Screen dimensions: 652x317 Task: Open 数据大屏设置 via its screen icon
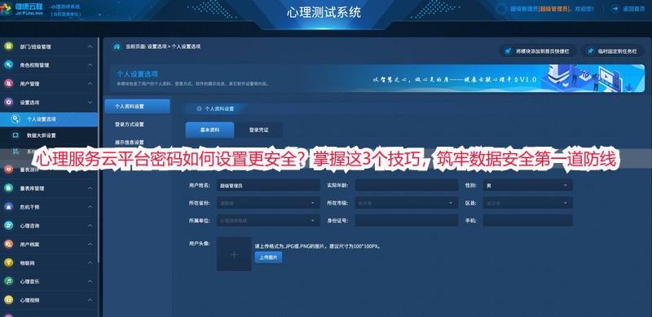point(15,135)
